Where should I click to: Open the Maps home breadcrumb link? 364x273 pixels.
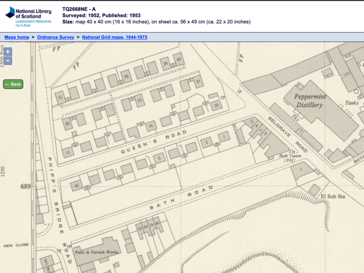point(17,37)
